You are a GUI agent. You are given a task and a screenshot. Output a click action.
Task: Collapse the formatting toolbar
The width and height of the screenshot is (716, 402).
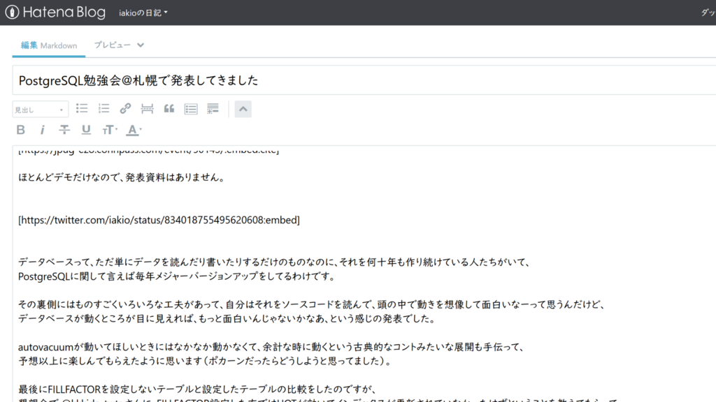coord(243,108)
